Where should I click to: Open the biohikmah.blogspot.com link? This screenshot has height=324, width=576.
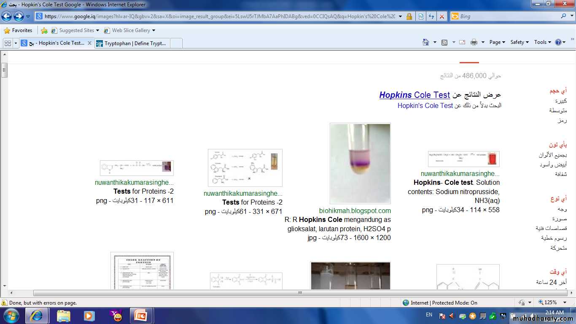355,211
